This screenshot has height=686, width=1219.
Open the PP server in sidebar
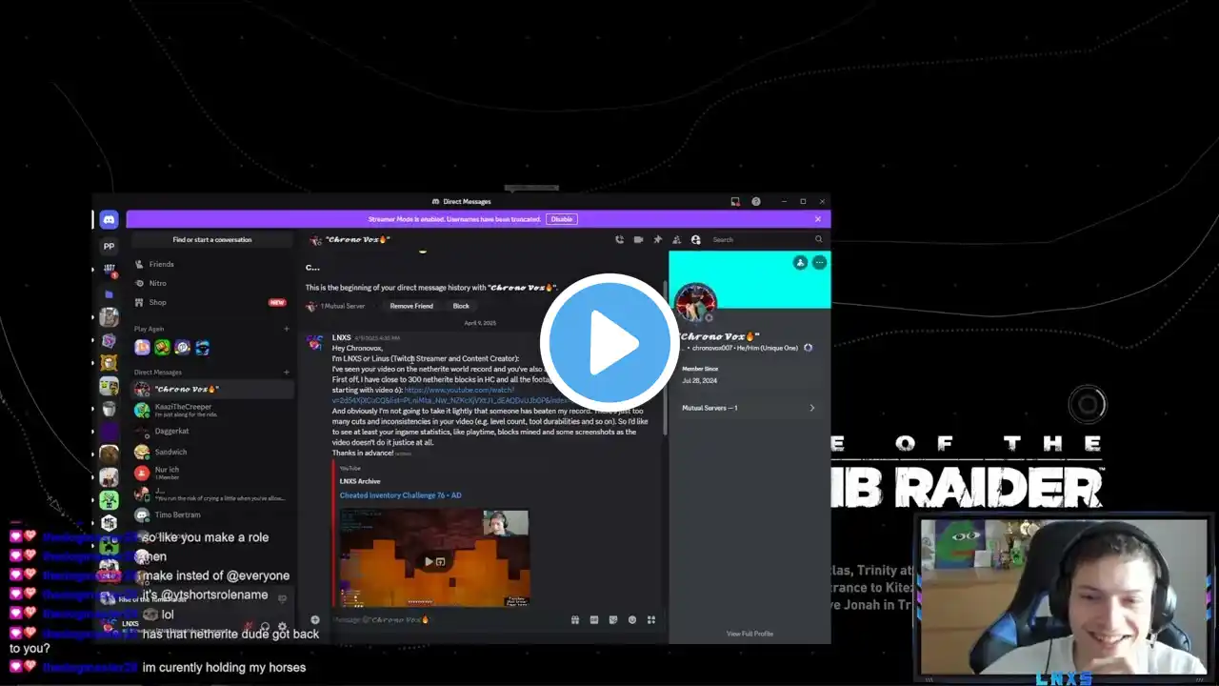pos(109,246)
